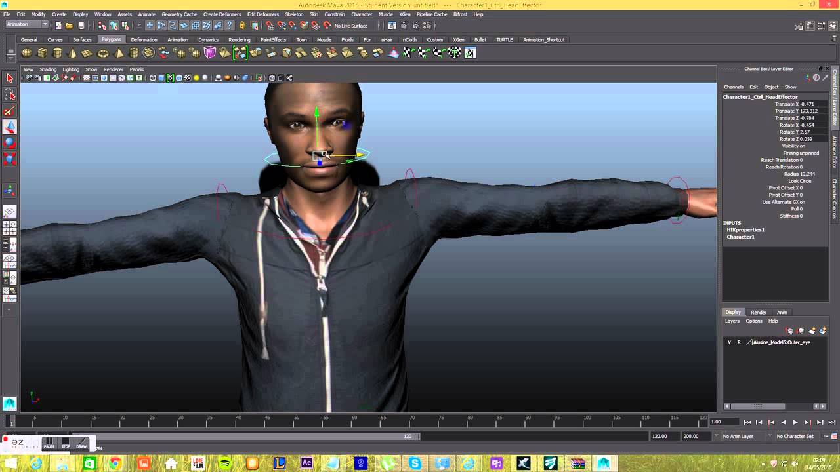The image size is (840, 472).
Task: Open the viewport Panels menu
Action: [x=136, y=69]
